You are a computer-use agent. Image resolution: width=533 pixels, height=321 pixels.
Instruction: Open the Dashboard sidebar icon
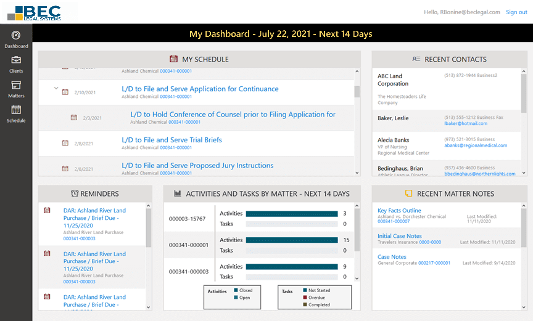16,35
